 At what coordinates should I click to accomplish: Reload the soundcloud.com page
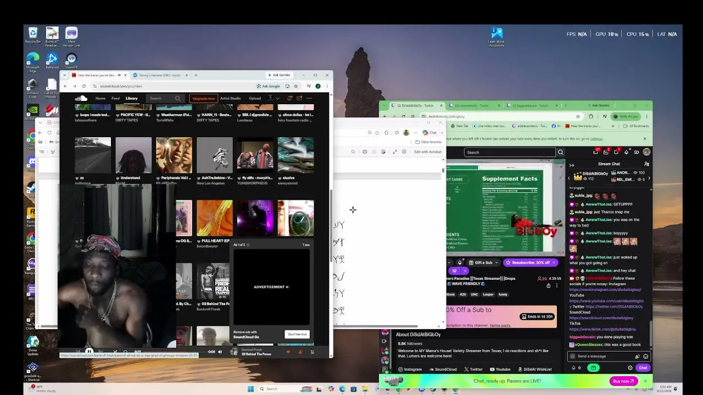coord(84,86)
